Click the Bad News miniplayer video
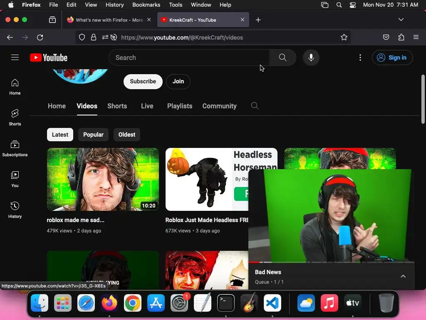This screenshot has width=426, height=320. coord(332,215)
